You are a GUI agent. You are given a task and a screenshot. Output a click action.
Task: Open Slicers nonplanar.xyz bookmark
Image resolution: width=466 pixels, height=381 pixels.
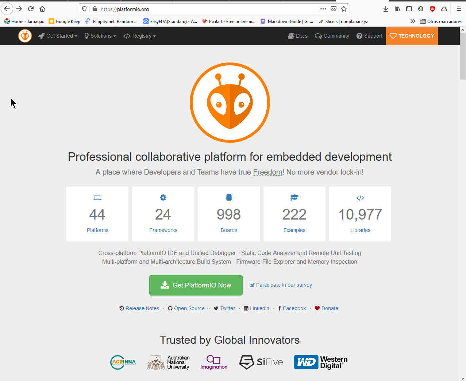click(343, 21)
